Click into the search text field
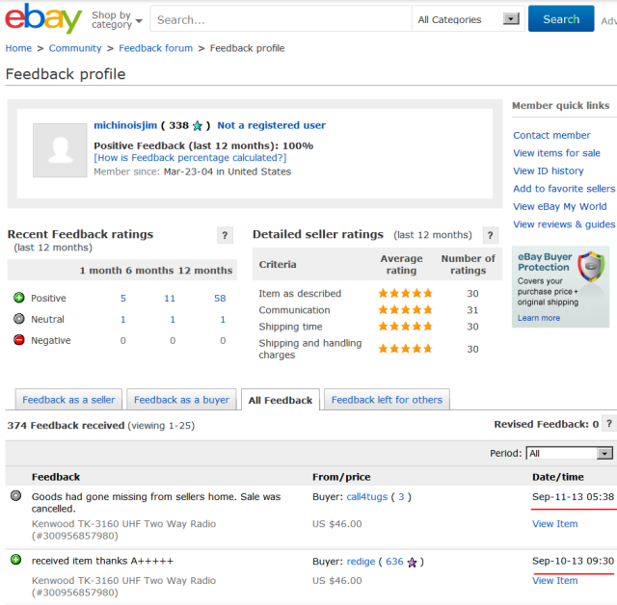Viewport: 617px width, 605px height. tap(280, 19)
